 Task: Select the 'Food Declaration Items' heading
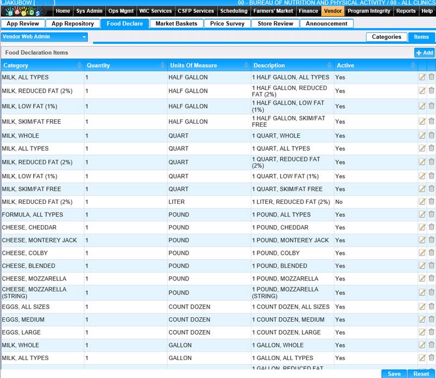click(36, 53)
